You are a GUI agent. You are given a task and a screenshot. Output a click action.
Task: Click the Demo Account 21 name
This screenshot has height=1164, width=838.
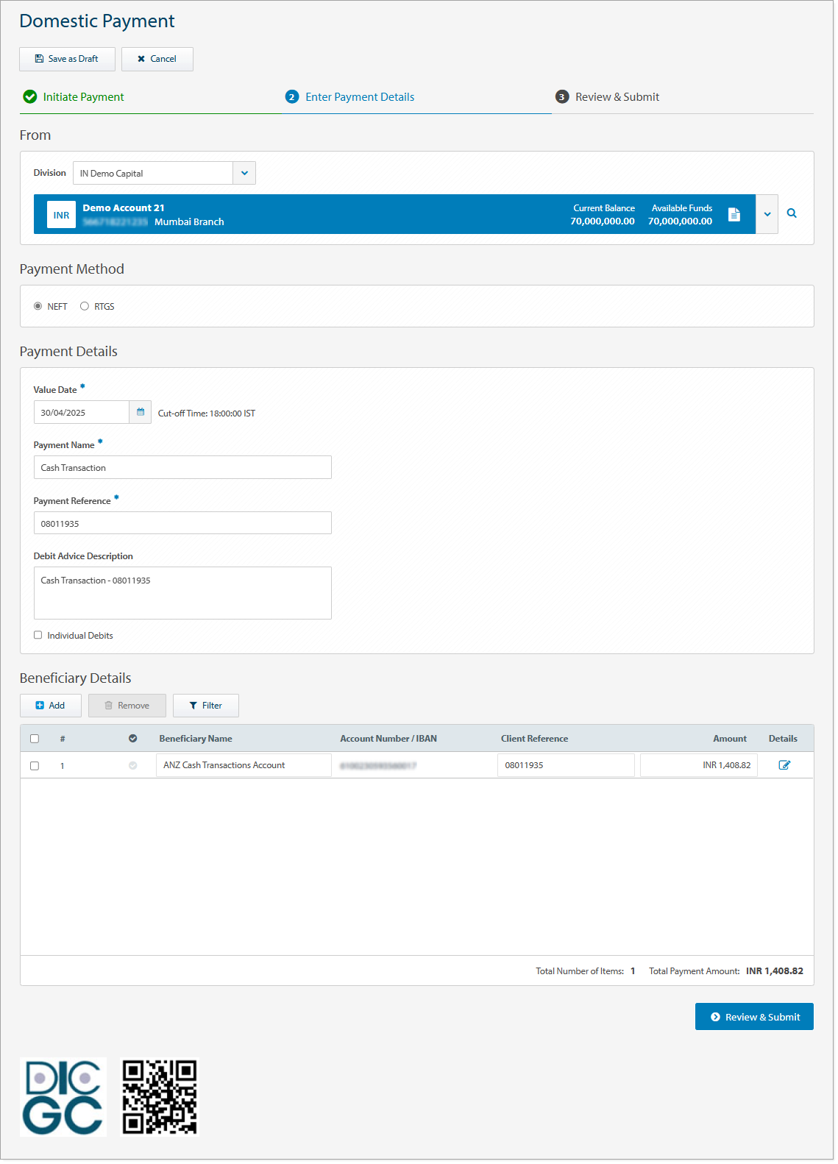coord(124,208)
